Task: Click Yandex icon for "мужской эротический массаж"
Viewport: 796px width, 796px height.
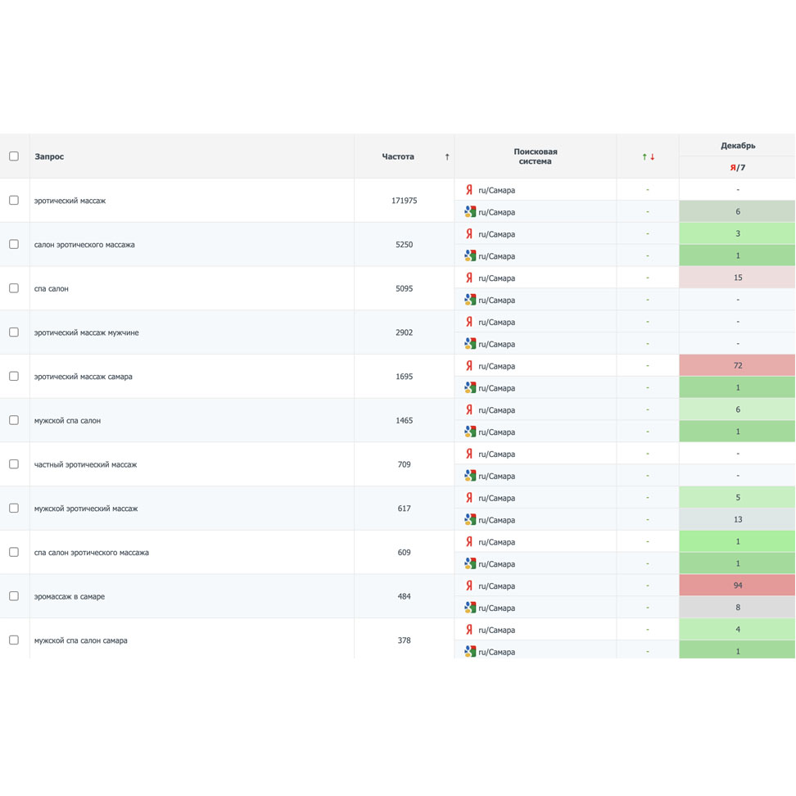Action: [x=469, y=498]
